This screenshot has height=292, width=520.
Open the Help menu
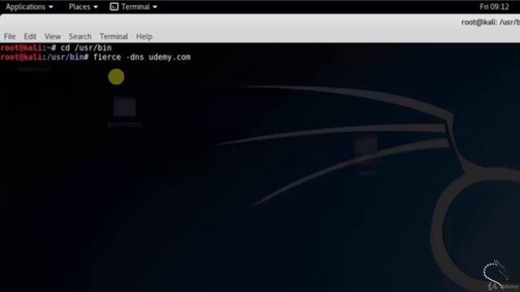145,36
